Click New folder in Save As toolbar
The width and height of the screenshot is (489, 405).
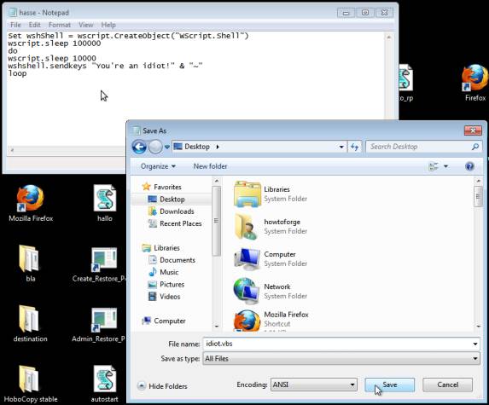[x=210, y=166]
